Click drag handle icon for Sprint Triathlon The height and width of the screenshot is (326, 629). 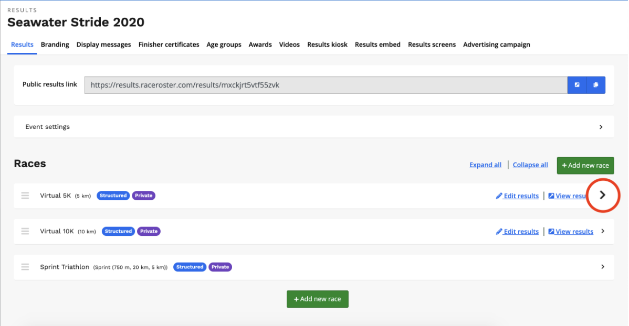pyautogui.click(x=25, y=267)
